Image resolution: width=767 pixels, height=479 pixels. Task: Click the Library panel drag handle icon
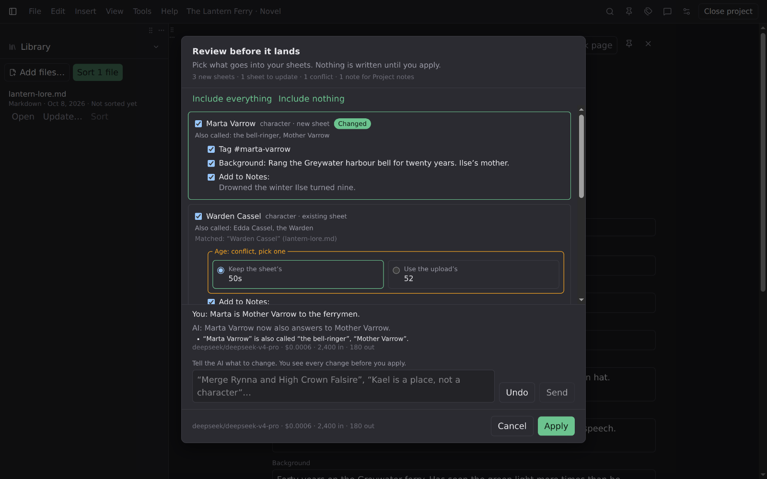pyautogui.click(x=151, y=30)
